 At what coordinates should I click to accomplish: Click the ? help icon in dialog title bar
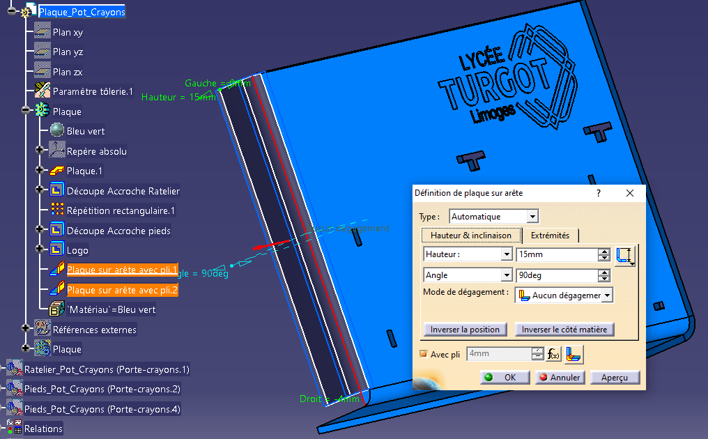click(x=599, y=193)
